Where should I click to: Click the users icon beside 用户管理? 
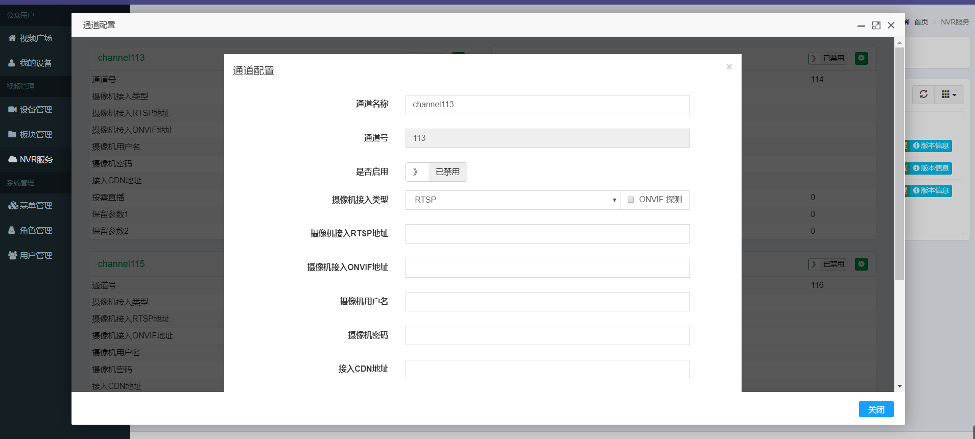tap(13, 255)
